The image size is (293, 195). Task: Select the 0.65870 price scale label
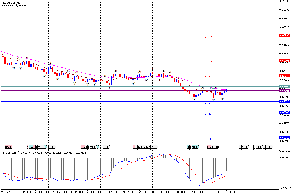285,123
